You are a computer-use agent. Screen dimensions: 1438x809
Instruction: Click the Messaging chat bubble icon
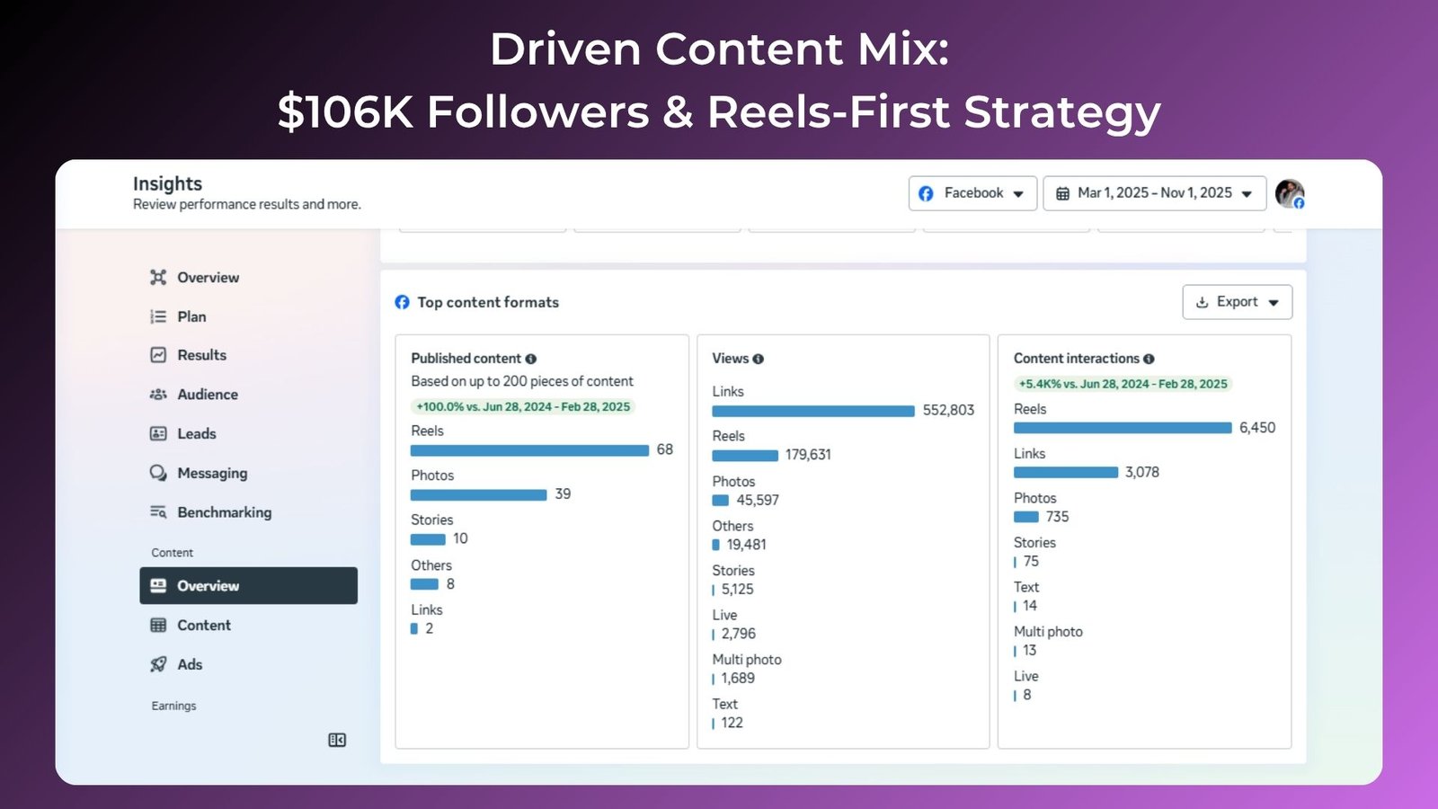[158, 473]
